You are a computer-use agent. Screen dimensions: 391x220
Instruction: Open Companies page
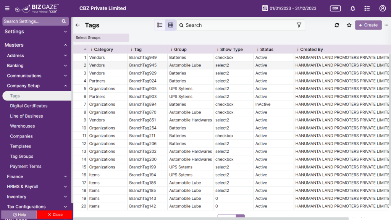click(x=21, y=136)
